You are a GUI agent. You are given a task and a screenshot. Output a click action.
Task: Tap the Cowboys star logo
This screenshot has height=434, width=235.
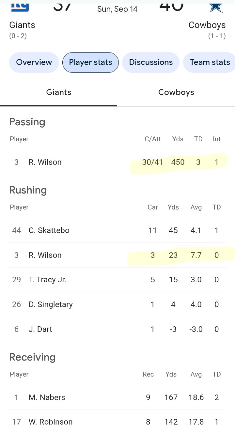click(x=216, y=7)
